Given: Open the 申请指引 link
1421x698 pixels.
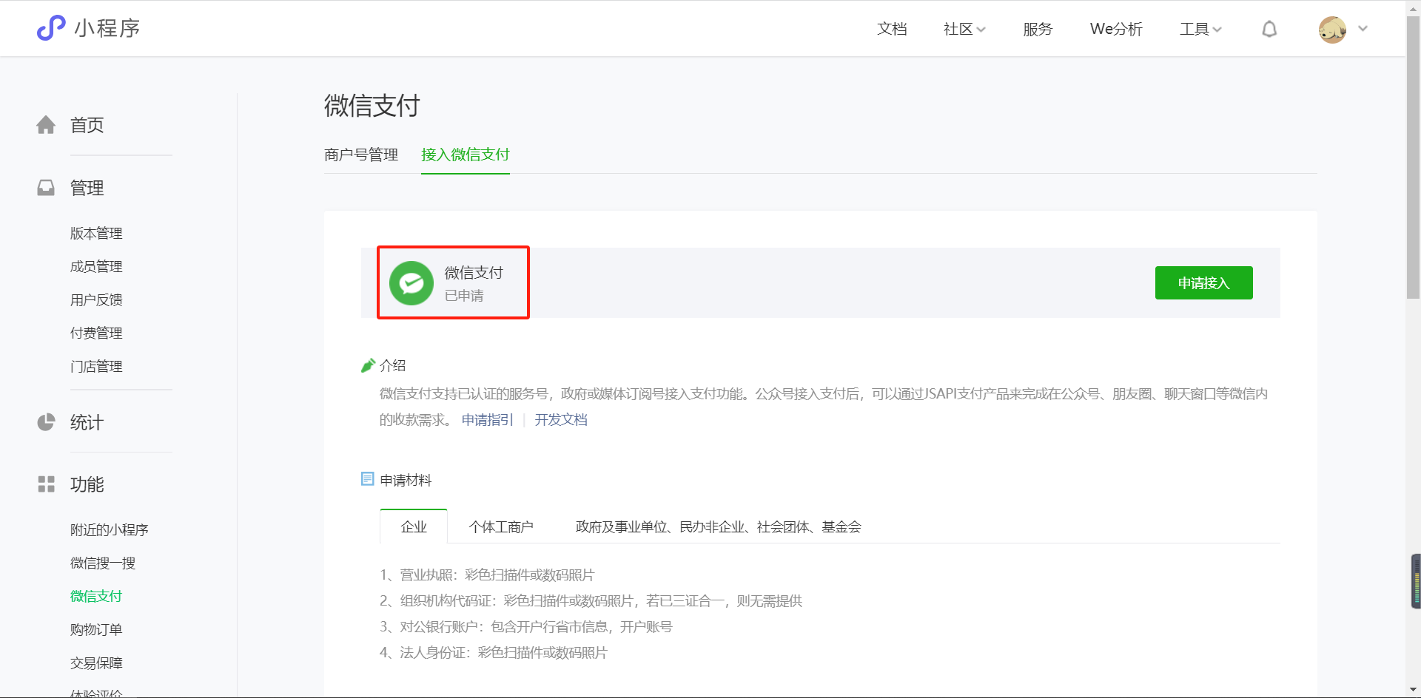Looking at the screenshot, I should pyautogui.click(x=488, y=419).
